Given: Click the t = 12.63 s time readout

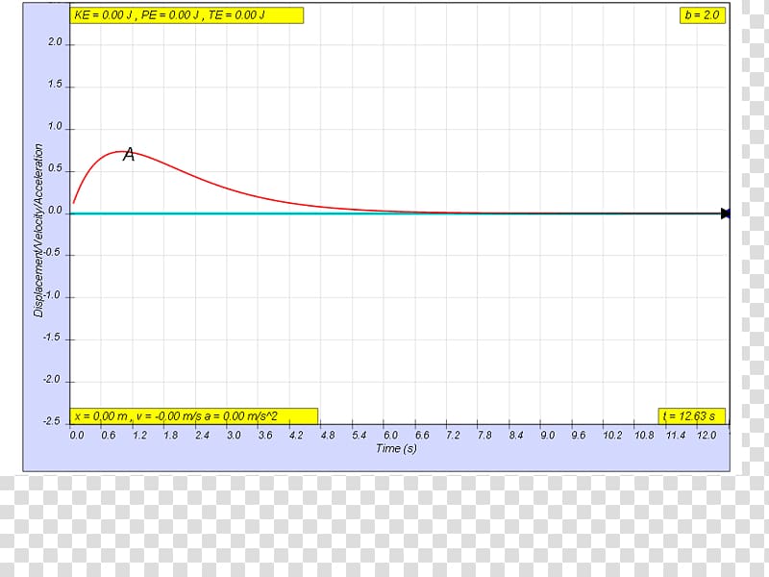Looking at the screenshot, I should click(691, 415).
